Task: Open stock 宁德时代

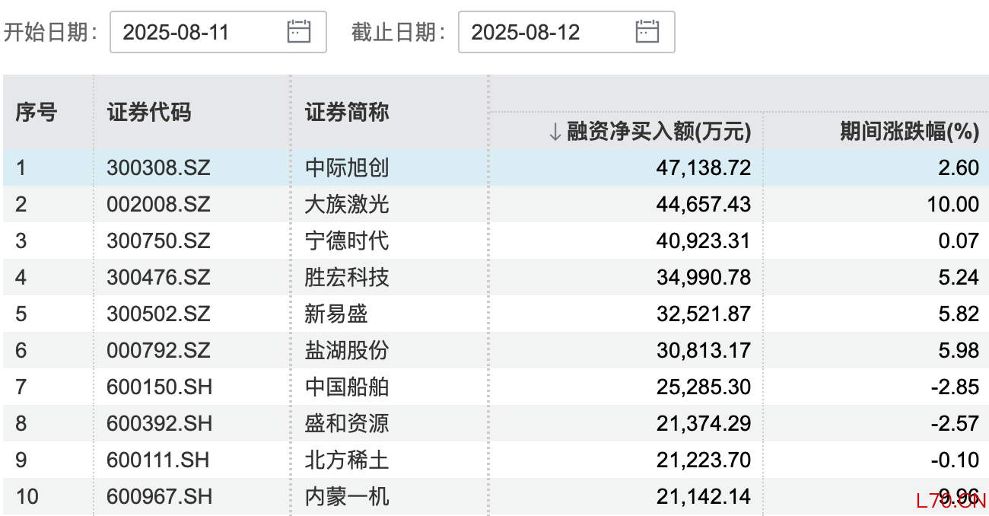Action: (347, 240)
